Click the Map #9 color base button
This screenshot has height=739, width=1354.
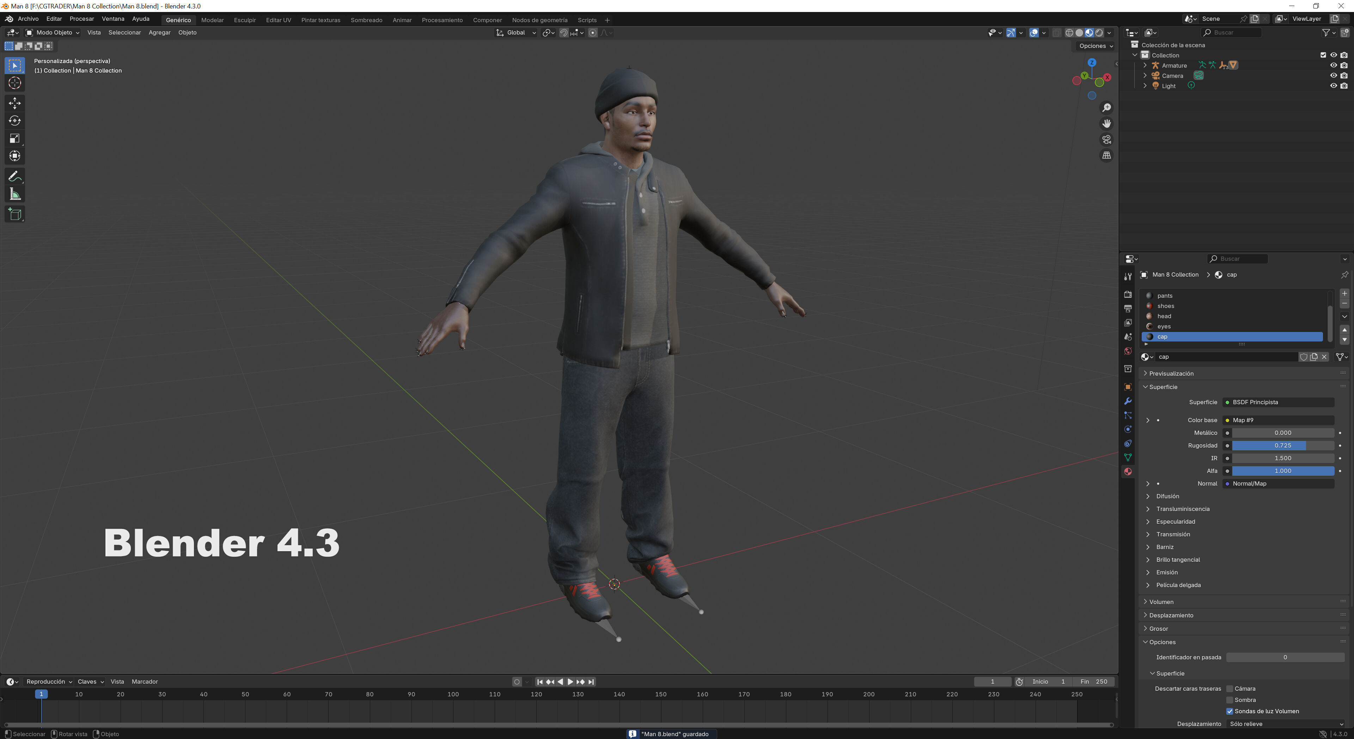click(1278, 420)
